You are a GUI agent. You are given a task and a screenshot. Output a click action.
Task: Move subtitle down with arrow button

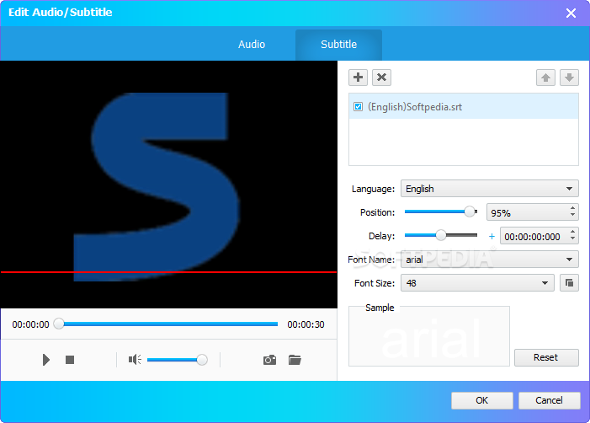[569, 78]
